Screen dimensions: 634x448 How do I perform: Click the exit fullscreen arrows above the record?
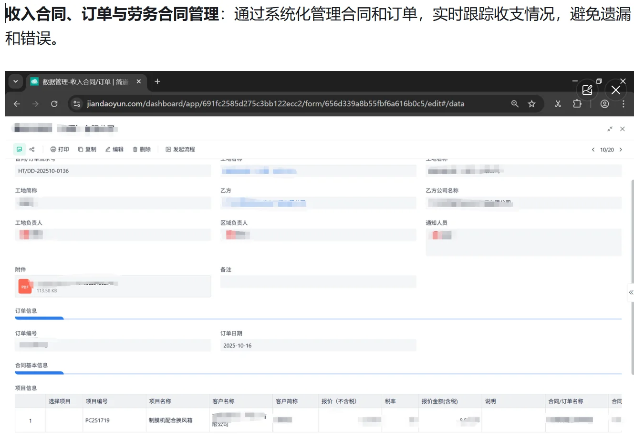(x=610, y=129)
